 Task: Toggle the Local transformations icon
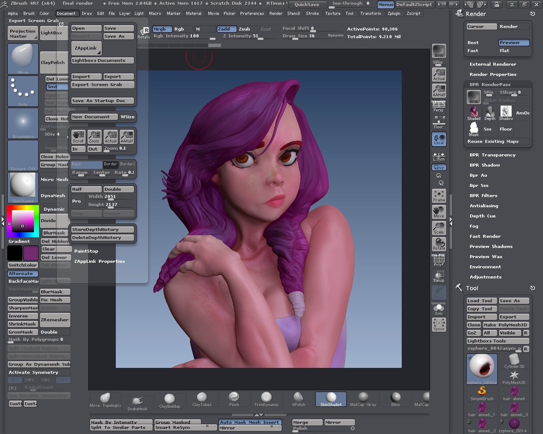point(439,139)
